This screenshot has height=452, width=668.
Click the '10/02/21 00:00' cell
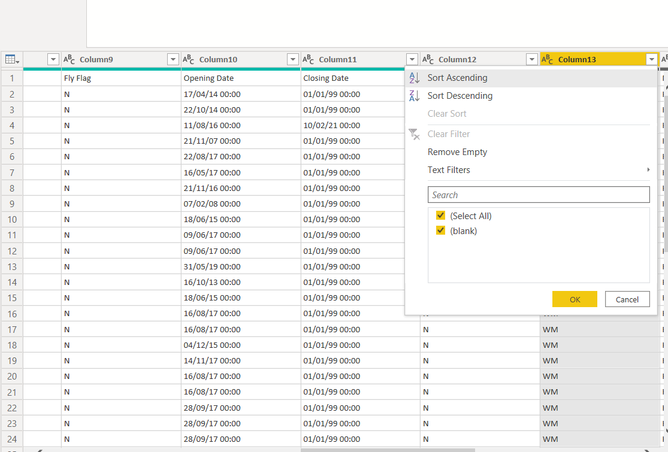click(x=353, y=126)
